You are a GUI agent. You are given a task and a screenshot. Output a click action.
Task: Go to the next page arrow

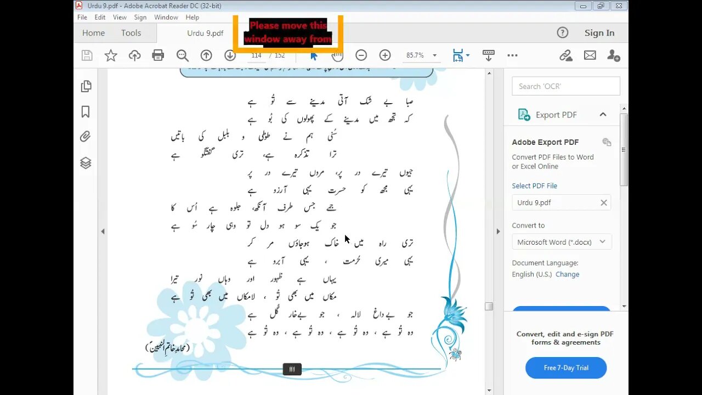(x=230, y=55)
